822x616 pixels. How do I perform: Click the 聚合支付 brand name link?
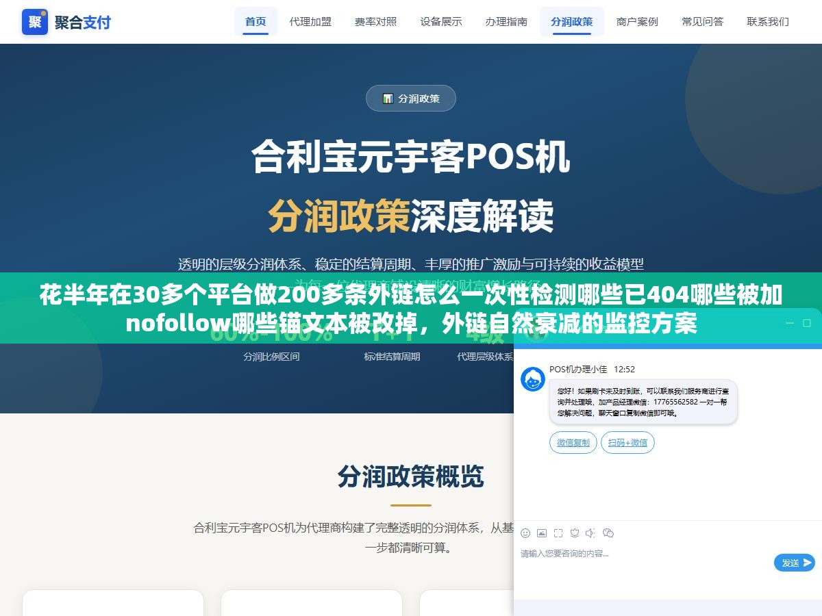pos(83,22)
